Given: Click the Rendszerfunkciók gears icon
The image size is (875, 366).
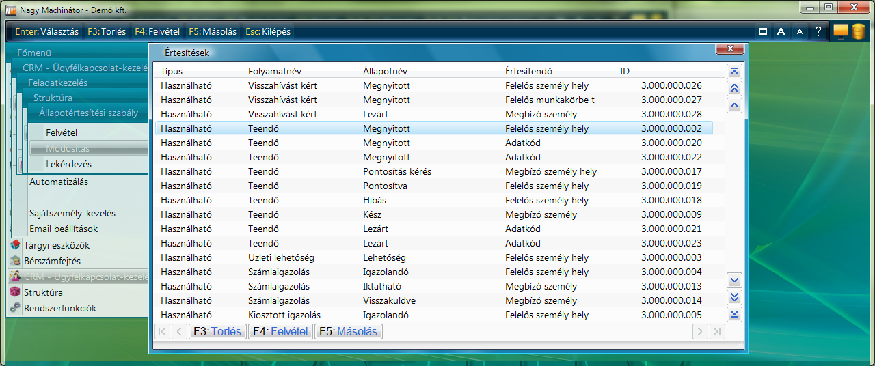Looking at the screenshot, I should pos(15,308).
